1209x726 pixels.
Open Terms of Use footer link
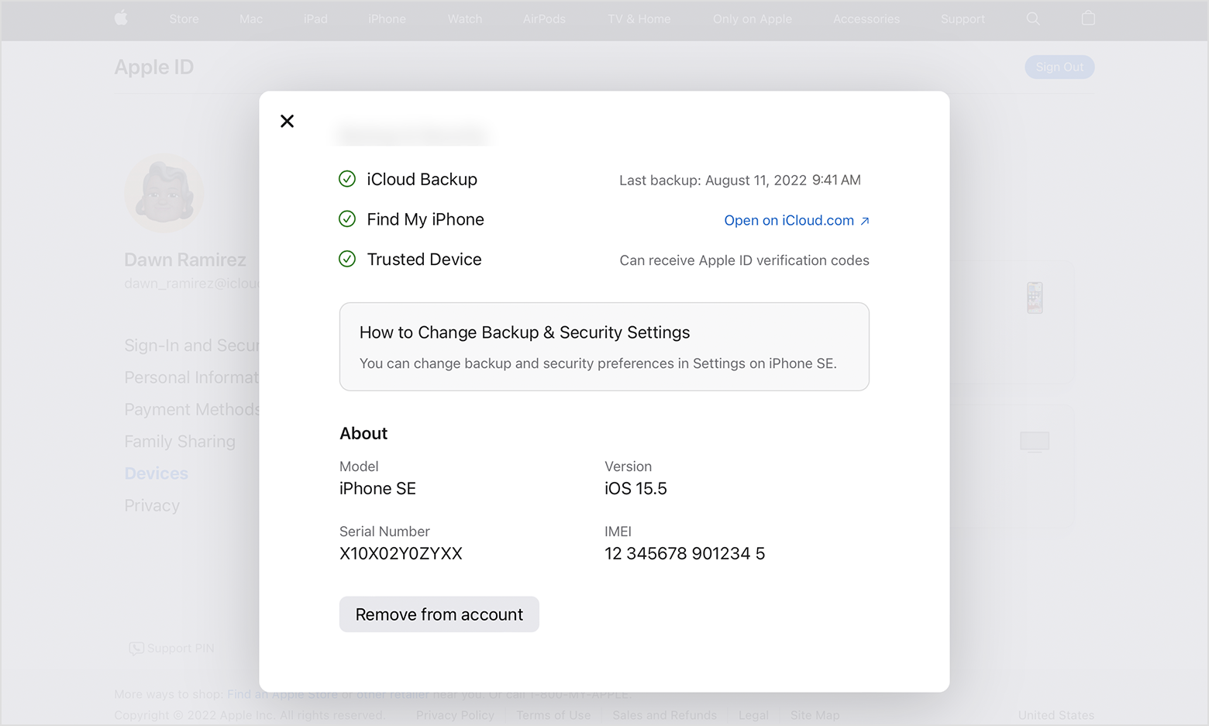(553, 715)
